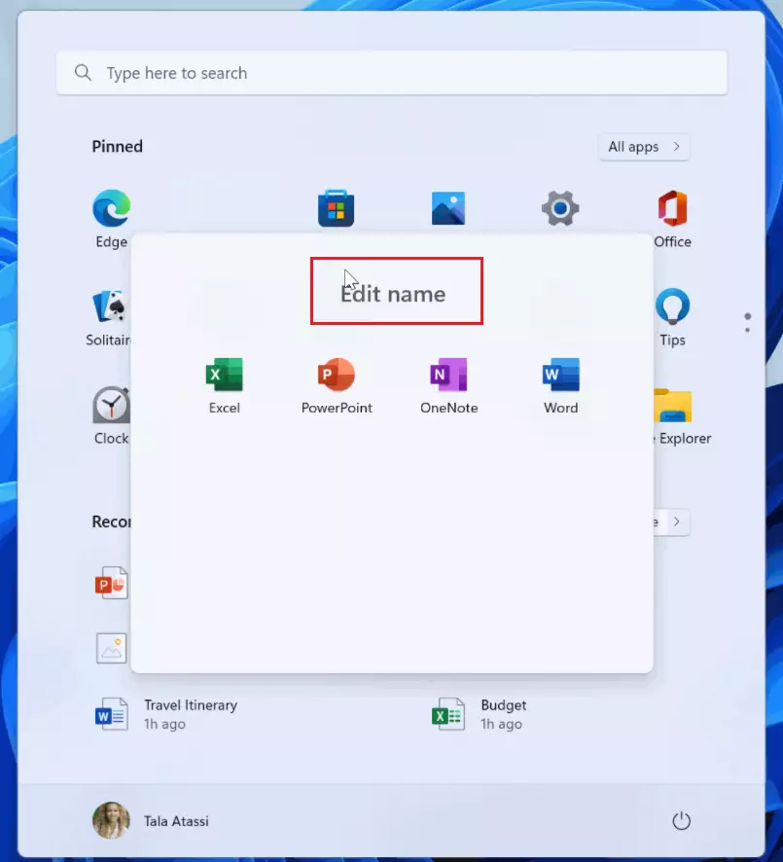This screenshot has width=783, height=862.
Task: Click the More recommended chevron button
Action: (x=676, y=521)
